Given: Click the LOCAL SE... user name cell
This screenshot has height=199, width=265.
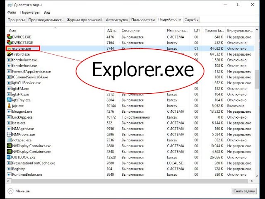Looking at the screenshot, I should point(176,163).
